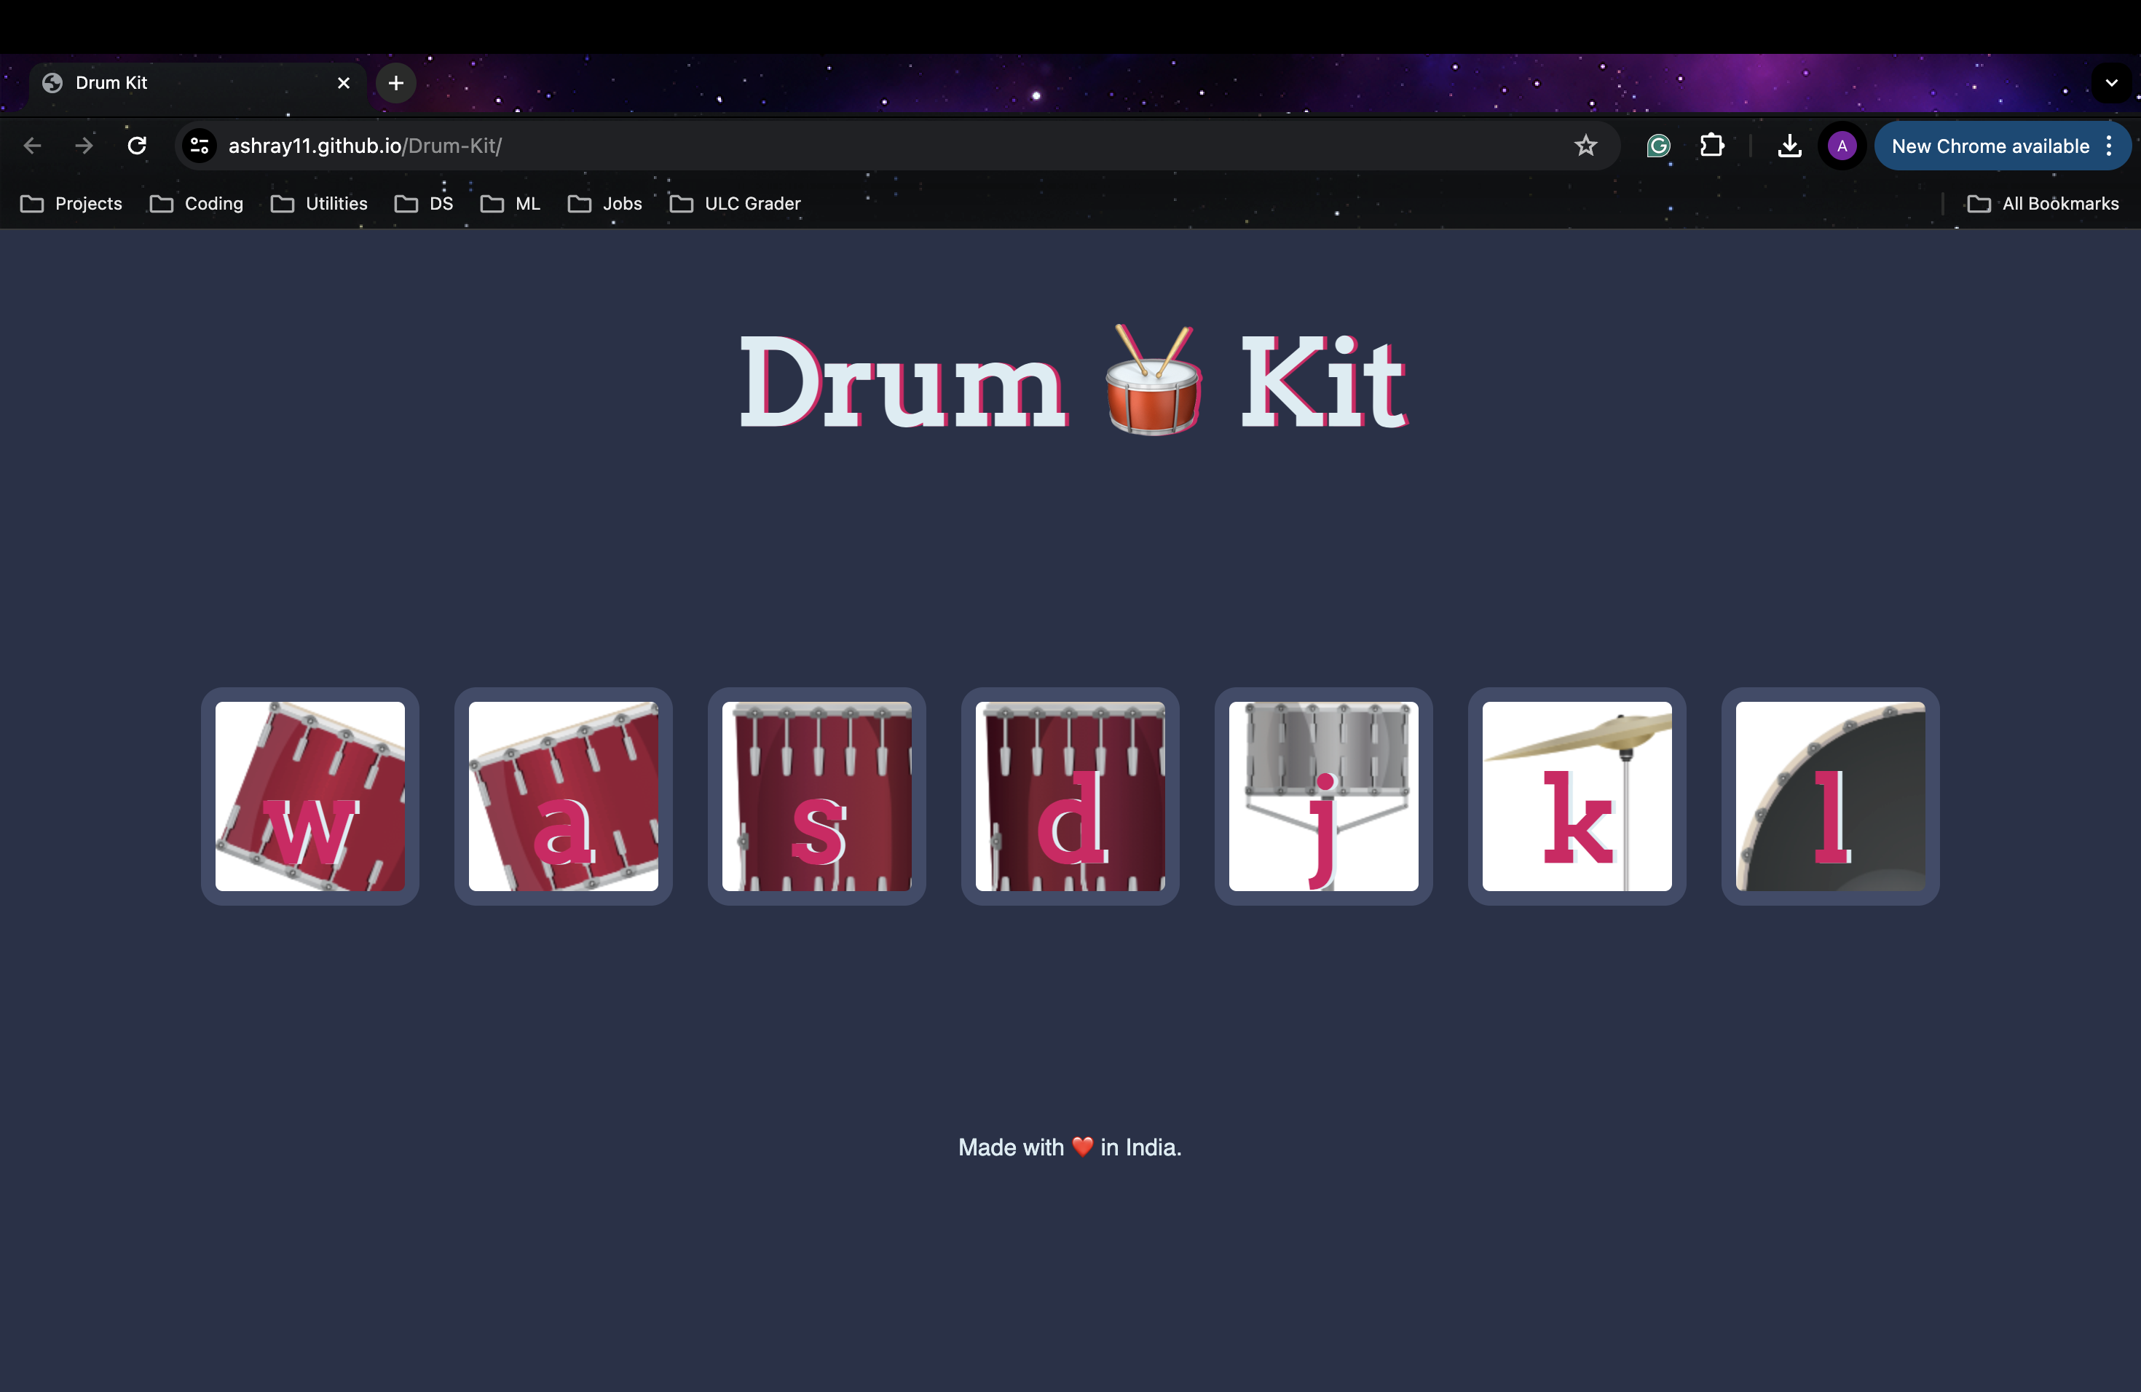The width and height of the screenshot is (2141, 1392).
Task: Hit the 'k' crash cymbal pad
Action: (1576, 796)
